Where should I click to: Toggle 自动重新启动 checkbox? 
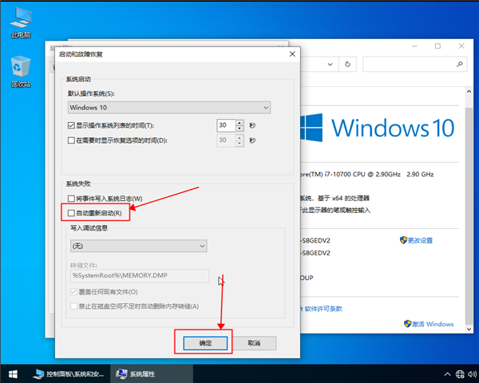pos(72,213)
